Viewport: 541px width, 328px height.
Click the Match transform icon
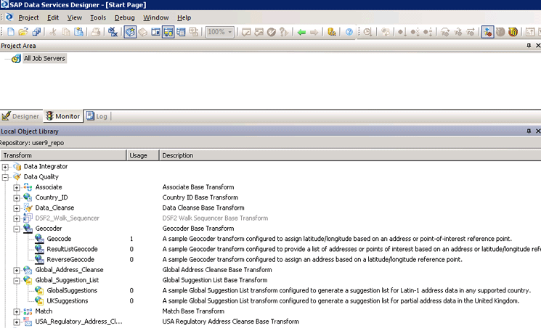point(28,311)
